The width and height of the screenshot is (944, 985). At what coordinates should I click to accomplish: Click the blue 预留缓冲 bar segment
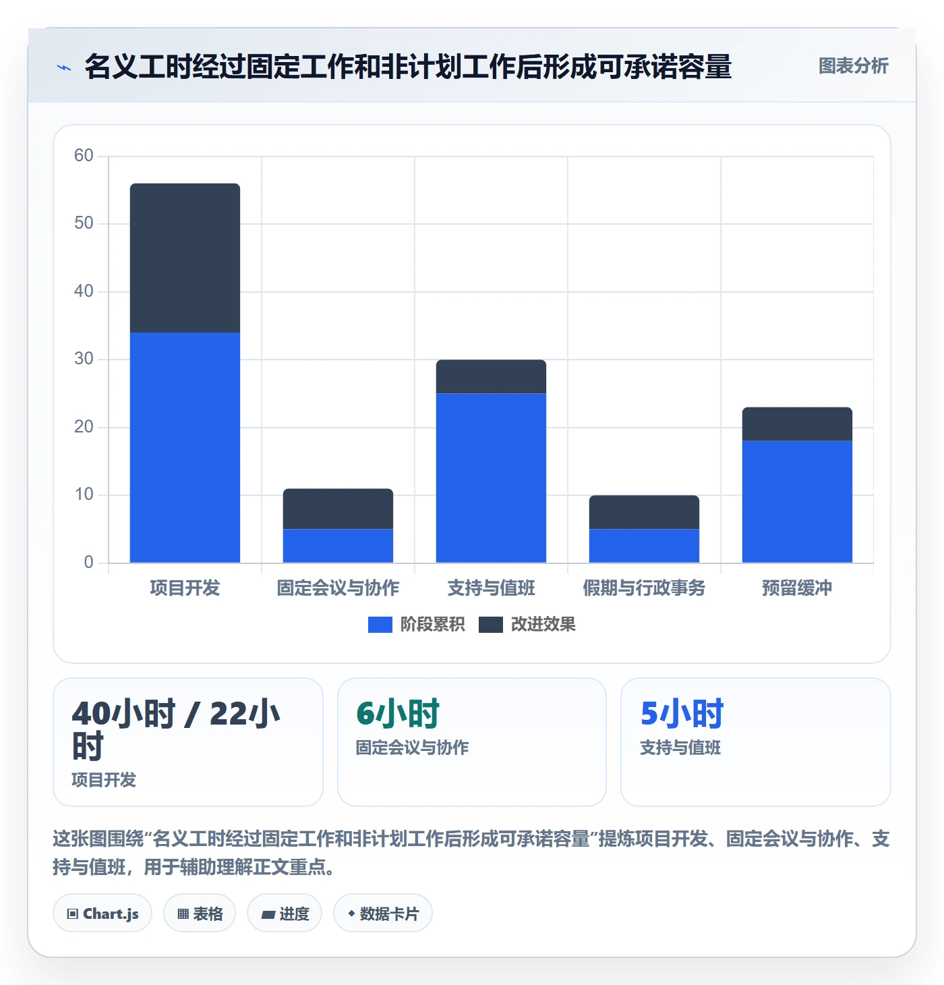(x=797, y=501)
